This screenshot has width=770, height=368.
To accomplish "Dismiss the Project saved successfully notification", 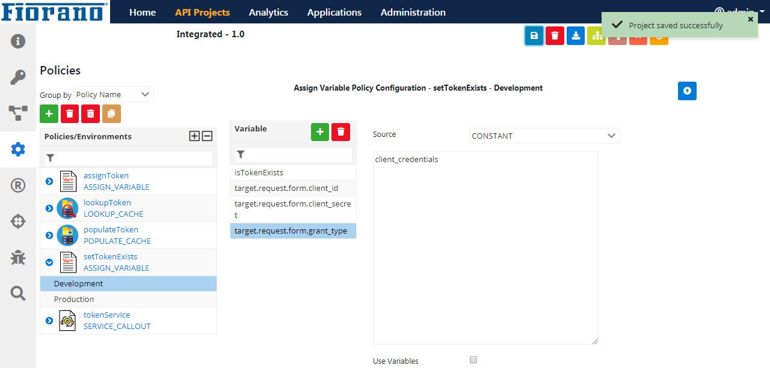I will 750,19.
